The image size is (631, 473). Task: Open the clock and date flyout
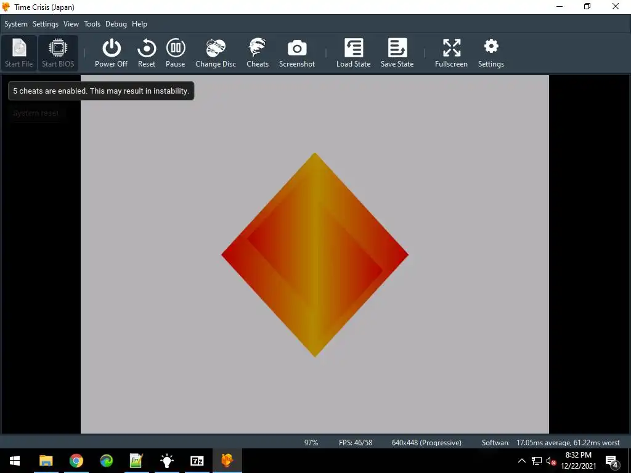point(578,461)
